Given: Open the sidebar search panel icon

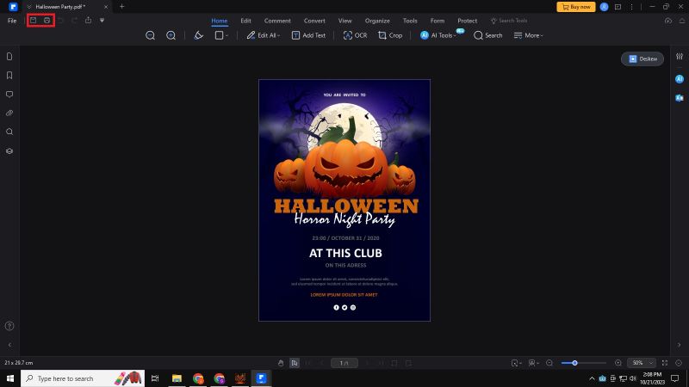Looking at the screenshot, I should tap(9, 132).
